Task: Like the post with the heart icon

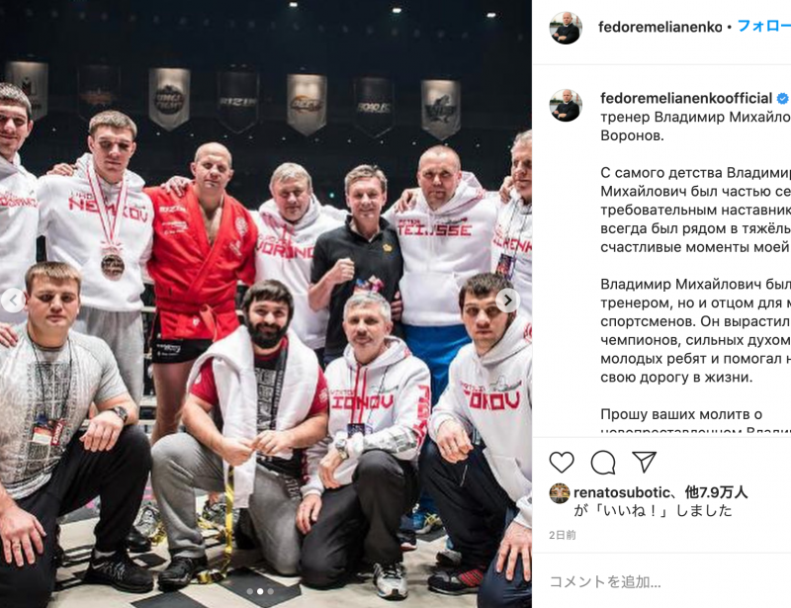Action: 562,462
